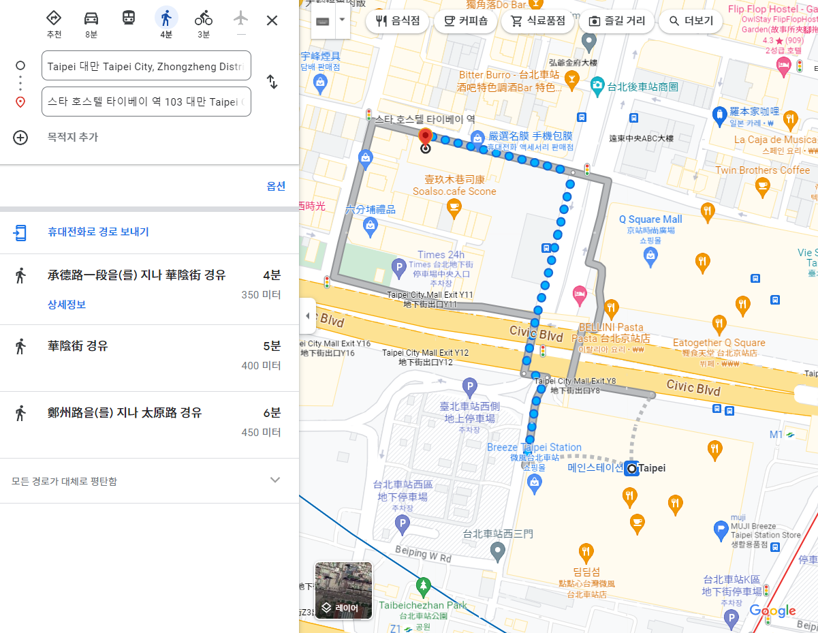Open route 옵션
818x633 pixels.
pyautogui.click(x=276, y=186)
